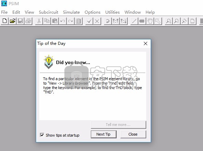Image resolution: width=203 pixels, height=151 pixels.
Task: Click the Next Tip button
Action: (104, 134)
